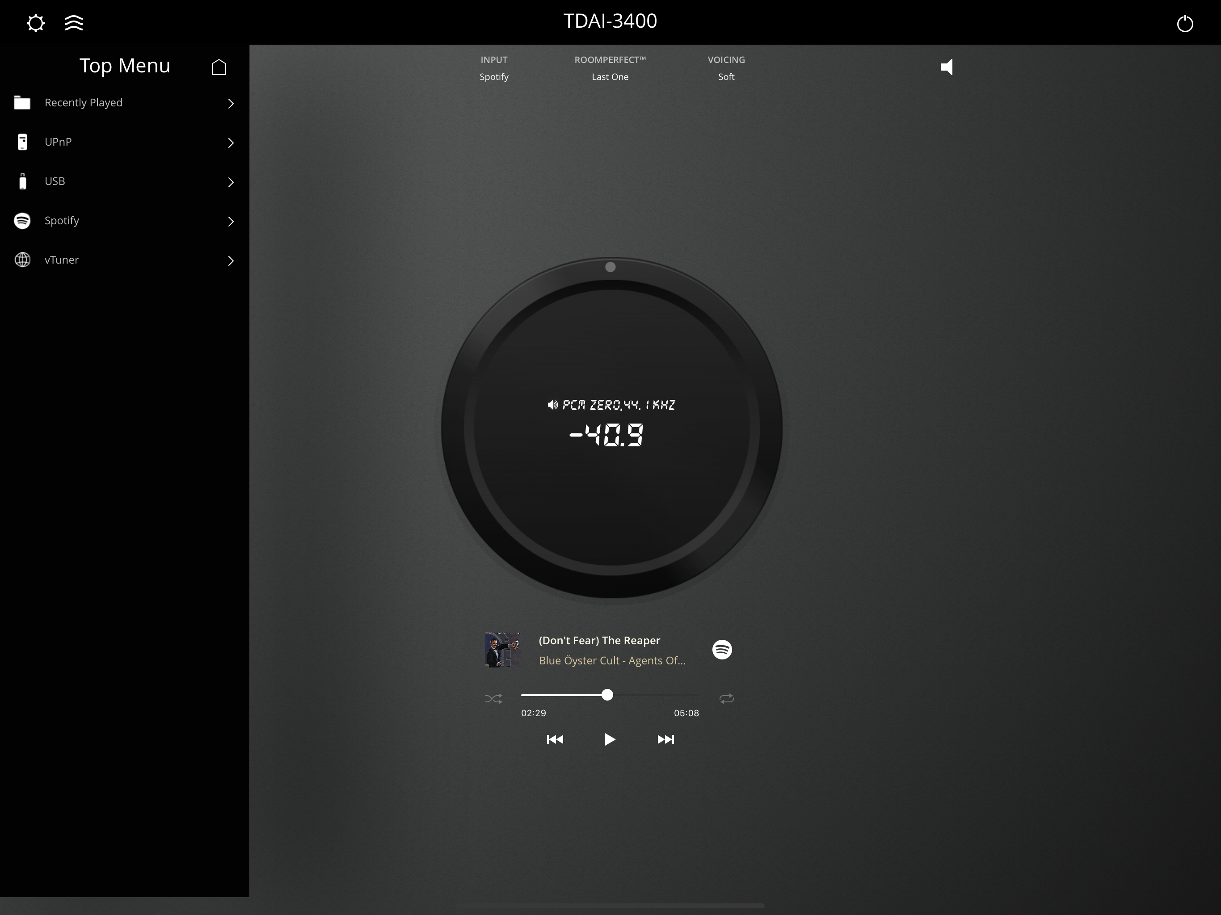Toggle repeat playback

[726, 699]
